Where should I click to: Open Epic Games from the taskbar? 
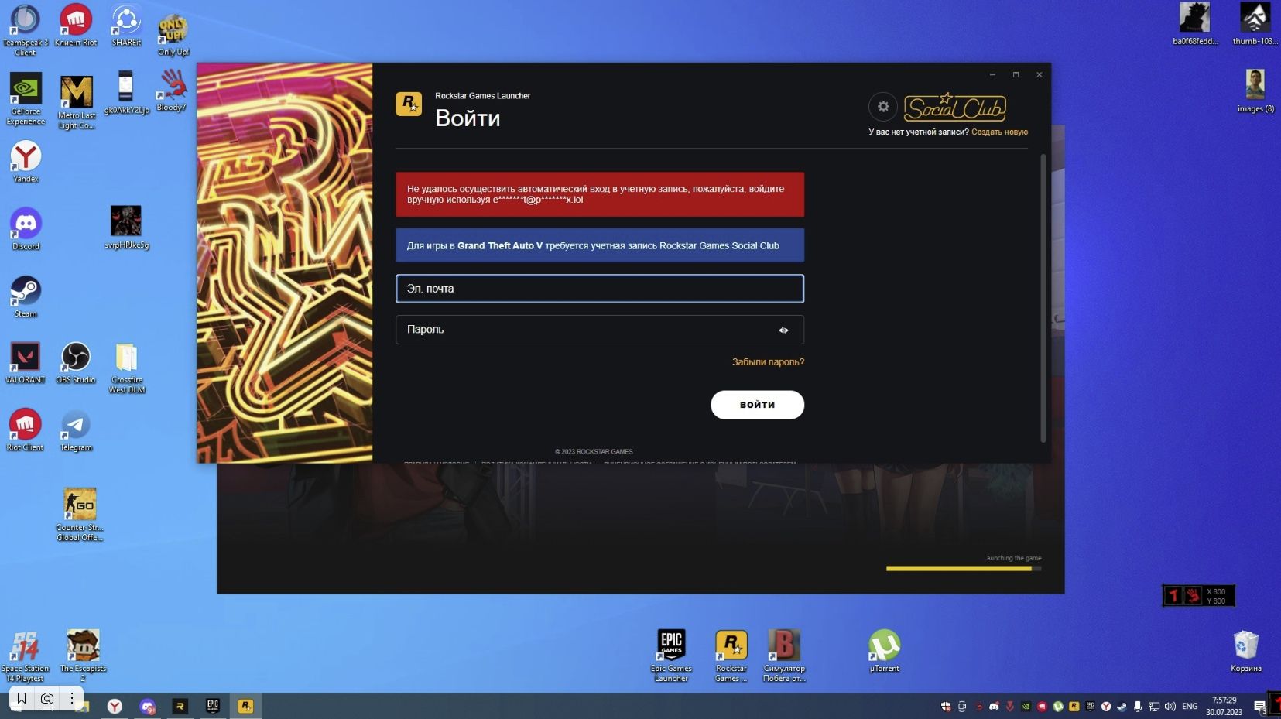pyautogui.click(x=213, y=706)
